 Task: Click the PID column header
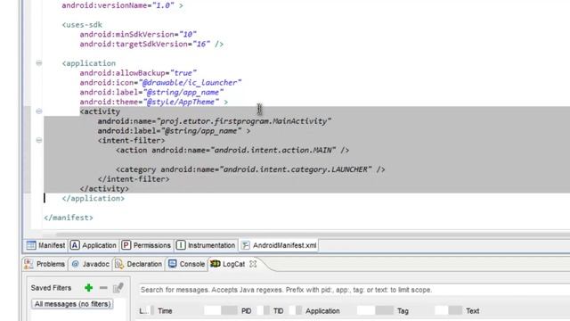(x=246, y=311)
